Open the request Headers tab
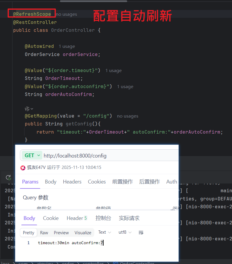The height and width of the screenshot is (264, 232). point(72,182)
